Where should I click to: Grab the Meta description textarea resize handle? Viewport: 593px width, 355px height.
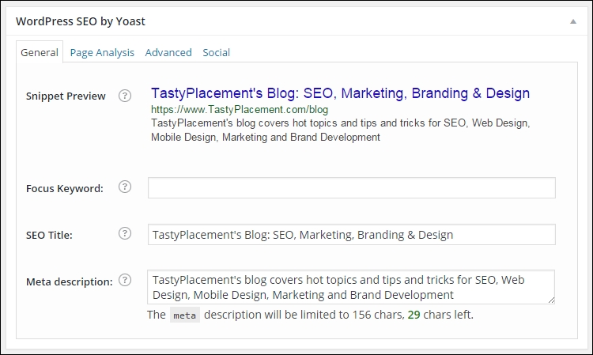(x=551, y=300)
